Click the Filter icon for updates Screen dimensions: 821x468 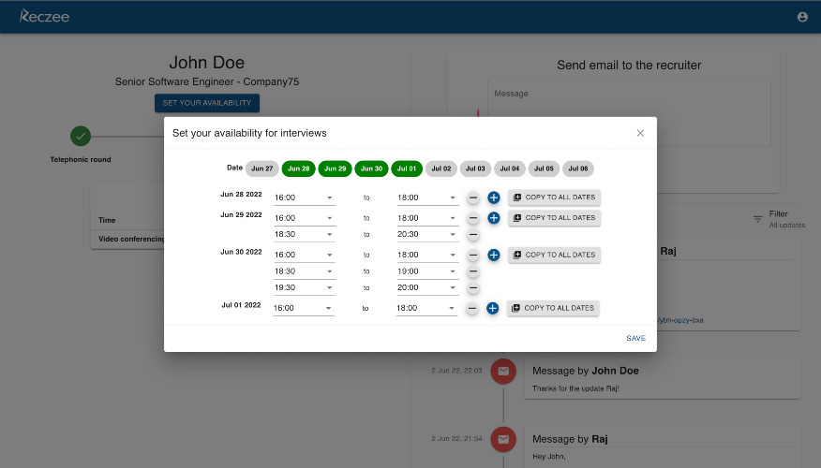(x=757, y=219)
